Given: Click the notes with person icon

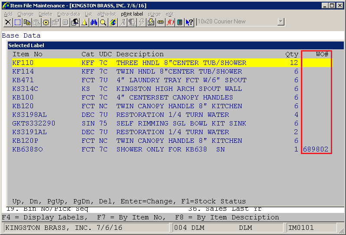Looking at the screenshot, I should [x=75, y=22].
